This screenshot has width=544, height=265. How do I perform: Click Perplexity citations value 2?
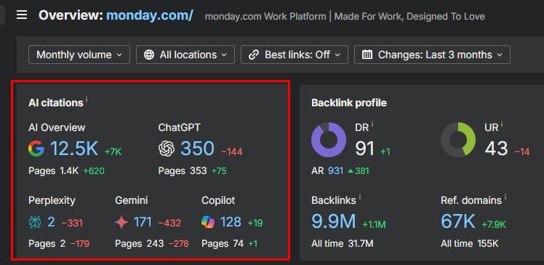51,222
